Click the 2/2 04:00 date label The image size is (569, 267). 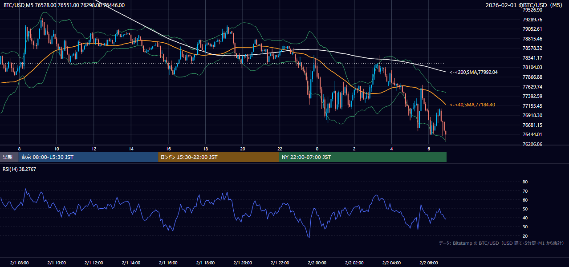pyautogui.click(x=392, y=263)
